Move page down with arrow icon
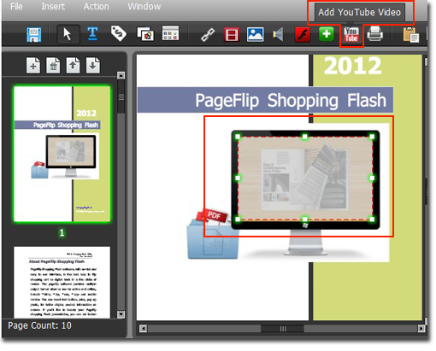 pyautogui.click(x=93, y=66)
